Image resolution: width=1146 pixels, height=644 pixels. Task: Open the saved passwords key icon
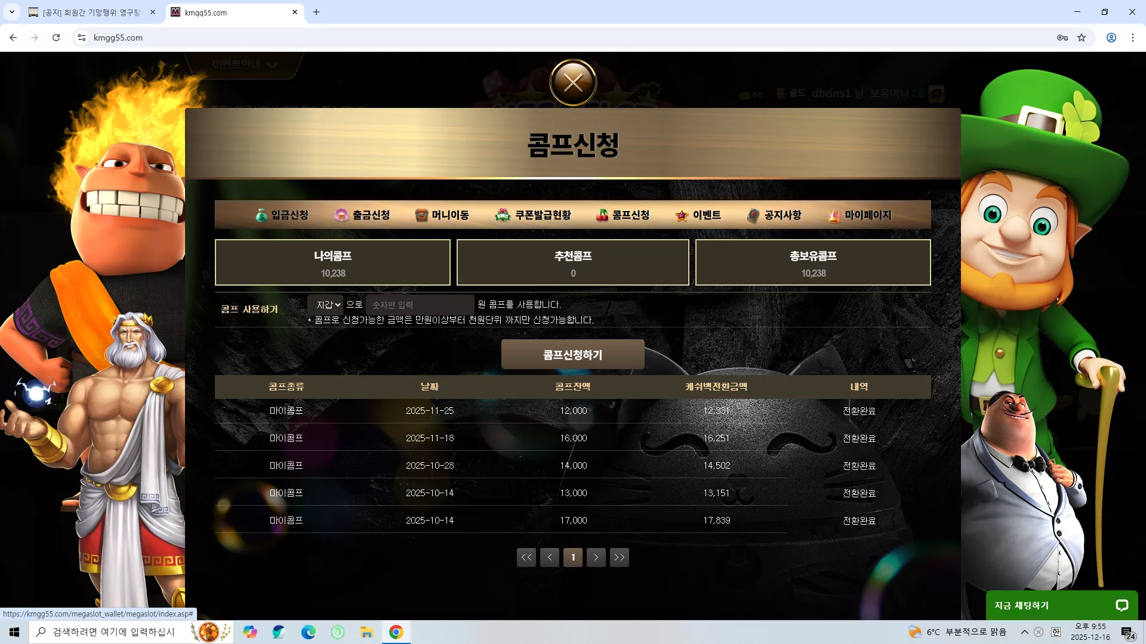click(x=1062, y=38)
